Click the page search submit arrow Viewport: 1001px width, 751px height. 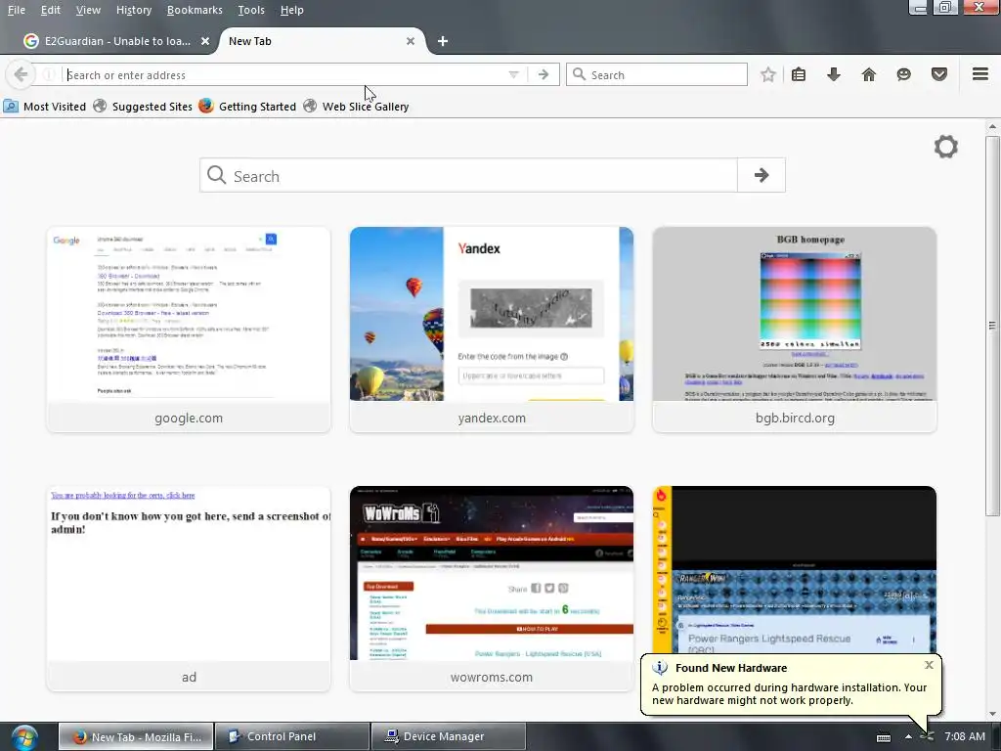(761, 175)
